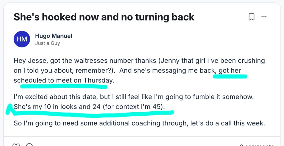Click the comment bubble icon
The height and width of the screenshot is (146, 284).
pos(29,144)
